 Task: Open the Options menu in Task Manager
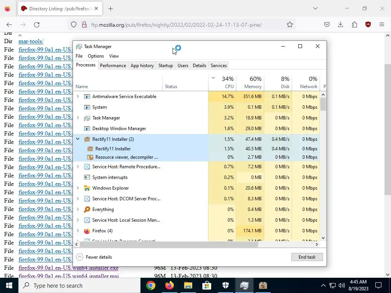pyautogui.click(x=96, y=56)
